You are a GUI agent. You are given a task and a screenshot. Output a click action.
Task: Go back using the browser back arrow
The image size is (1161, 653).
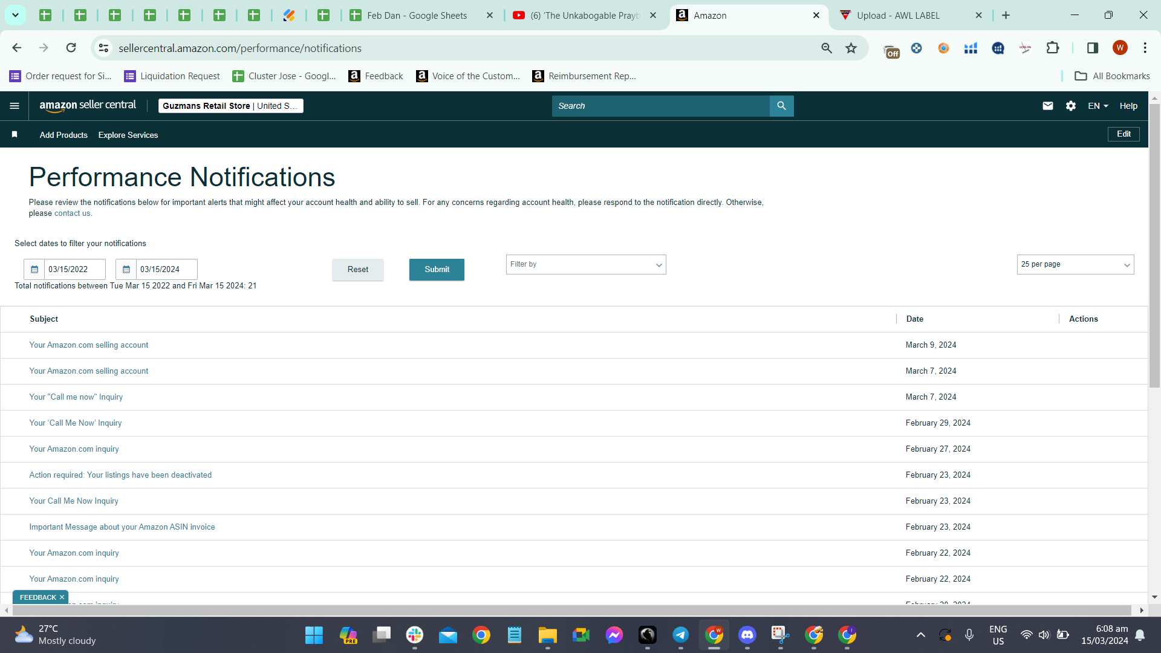pos(16,48)
